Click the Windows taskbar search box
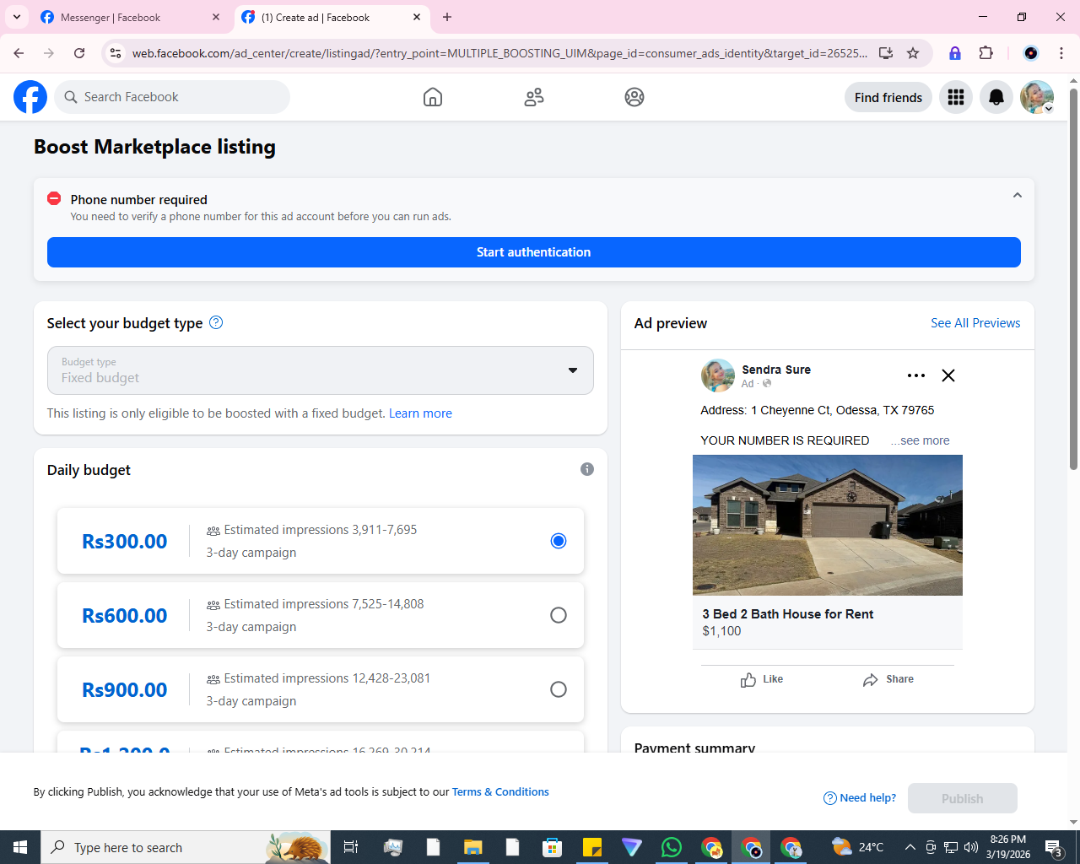The height and width of the screenshot is (864, 1080). pos(186,847)
